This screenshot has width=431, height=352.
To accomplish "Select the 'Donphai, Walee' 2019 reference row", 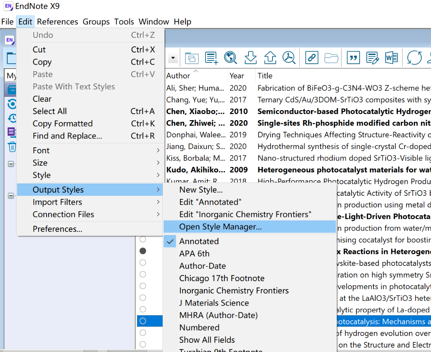I will [298, 135].
